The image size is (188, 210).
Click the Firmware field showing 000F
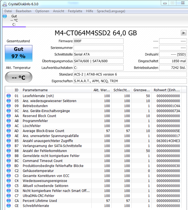point(99,41)
